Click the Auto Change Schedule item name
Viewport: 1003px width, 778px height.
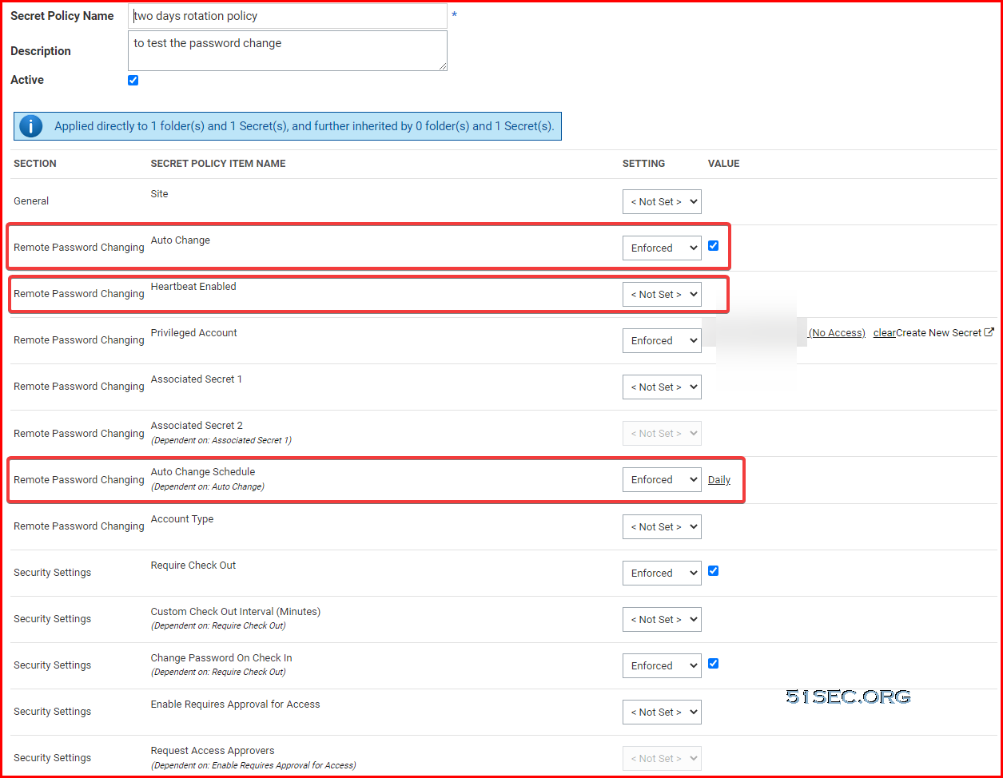pyautogui.click(x=203, y=472)
